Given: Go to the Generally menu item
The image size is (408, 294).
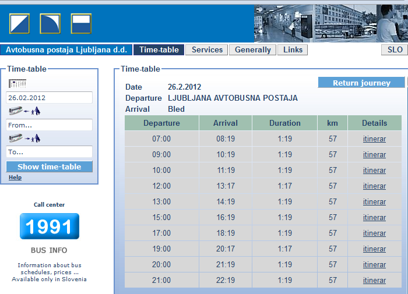Looking at the screenshot, I should tap(252, 50).
